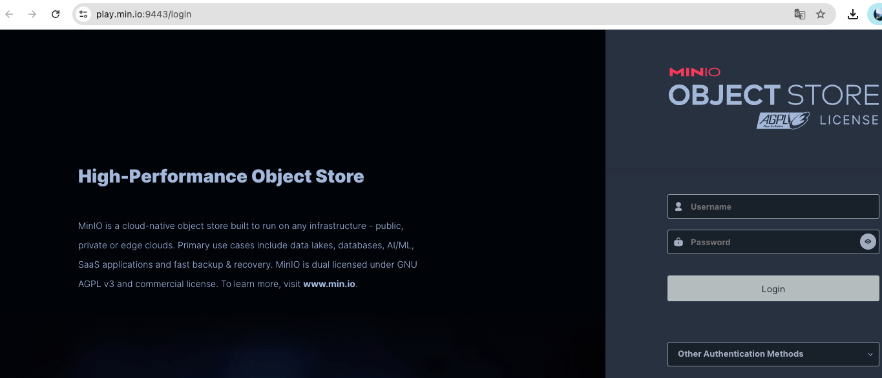This screenshot has height=378, width=882.
Task: Click the browser forward arrow
Action: coord(32,14)
